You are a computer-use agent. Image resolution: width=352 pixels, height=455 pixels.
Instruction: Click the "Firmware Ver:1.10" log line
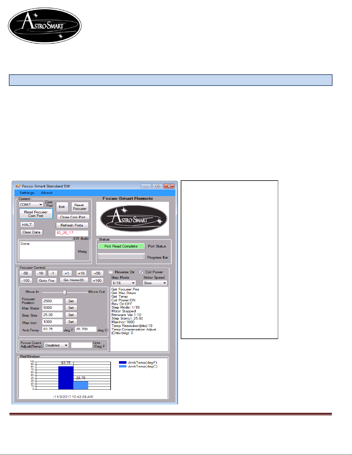pyautogui.click(x=126, y=315)
